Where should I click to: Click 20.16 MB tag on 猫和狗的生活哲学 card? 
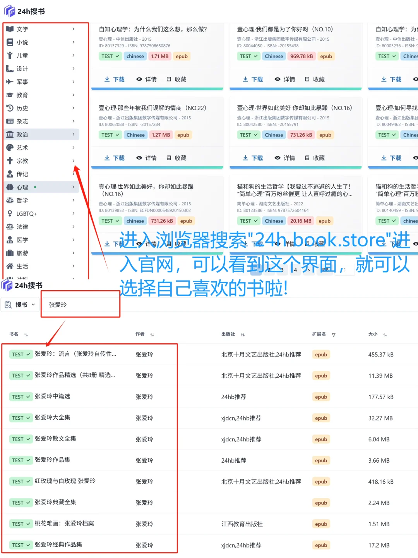point(301,221)
